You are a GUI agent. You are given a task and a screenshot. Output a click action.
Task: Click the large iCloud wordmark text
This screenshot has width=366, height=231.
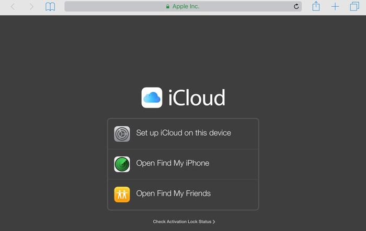197,98
